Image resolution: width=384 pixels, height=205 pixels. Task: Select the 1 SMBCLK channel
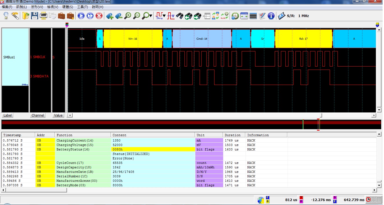[38, 57]
